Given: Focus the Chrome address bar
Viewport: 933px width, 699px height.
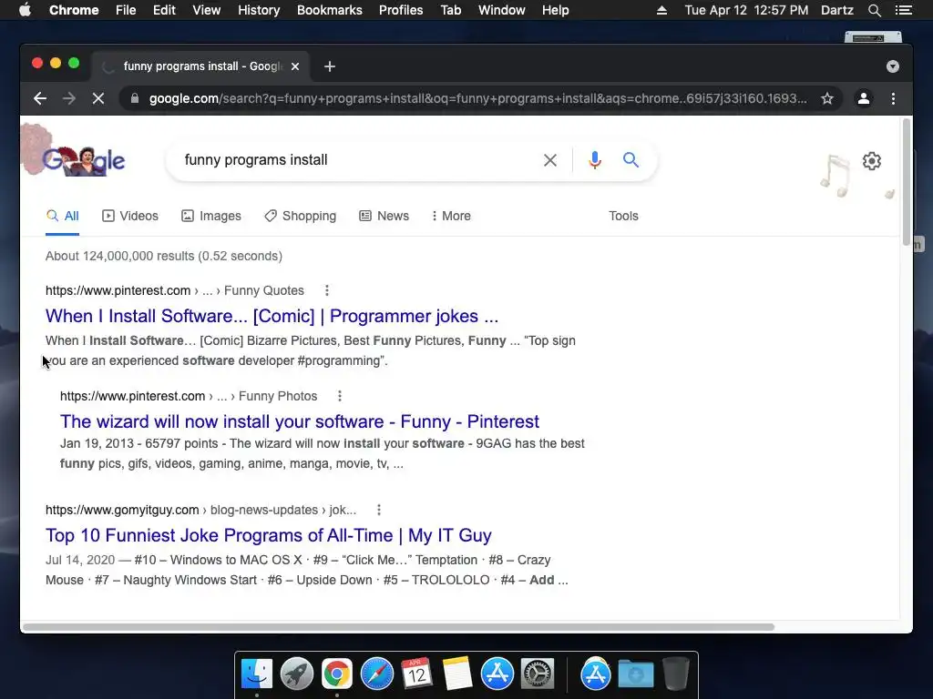Looking at the screenshot, I should pyautogui.click(x=477, y=98).
